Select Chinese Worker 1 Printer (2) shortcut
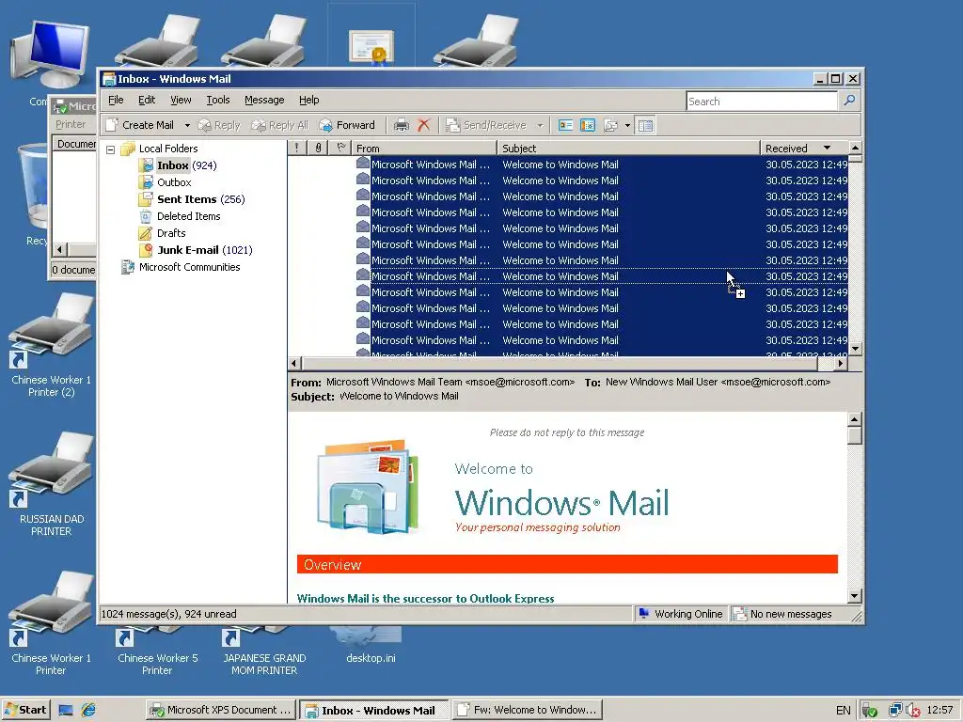The height and width of the screenshot is (722, 963). pyautogui.click(x=52, y=346)
